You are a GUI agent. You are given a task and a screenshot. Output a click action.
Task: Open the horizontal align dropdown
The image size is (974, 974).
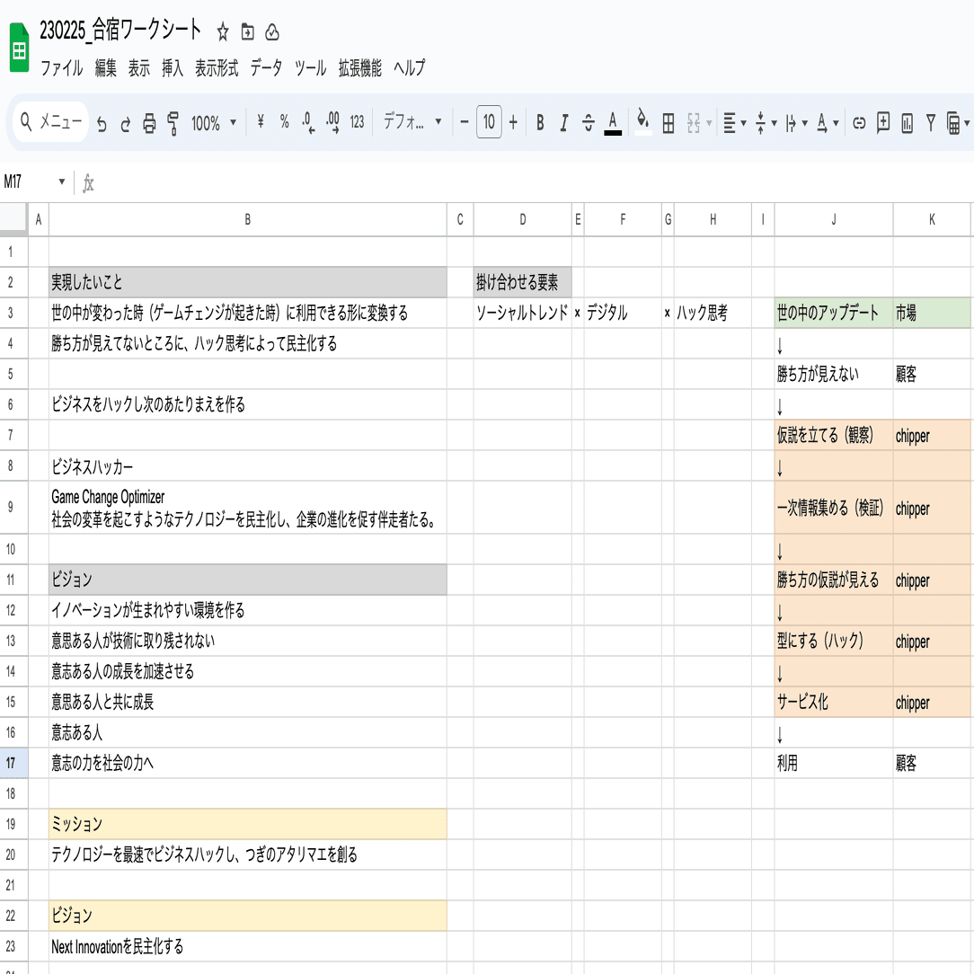(734, 123)
